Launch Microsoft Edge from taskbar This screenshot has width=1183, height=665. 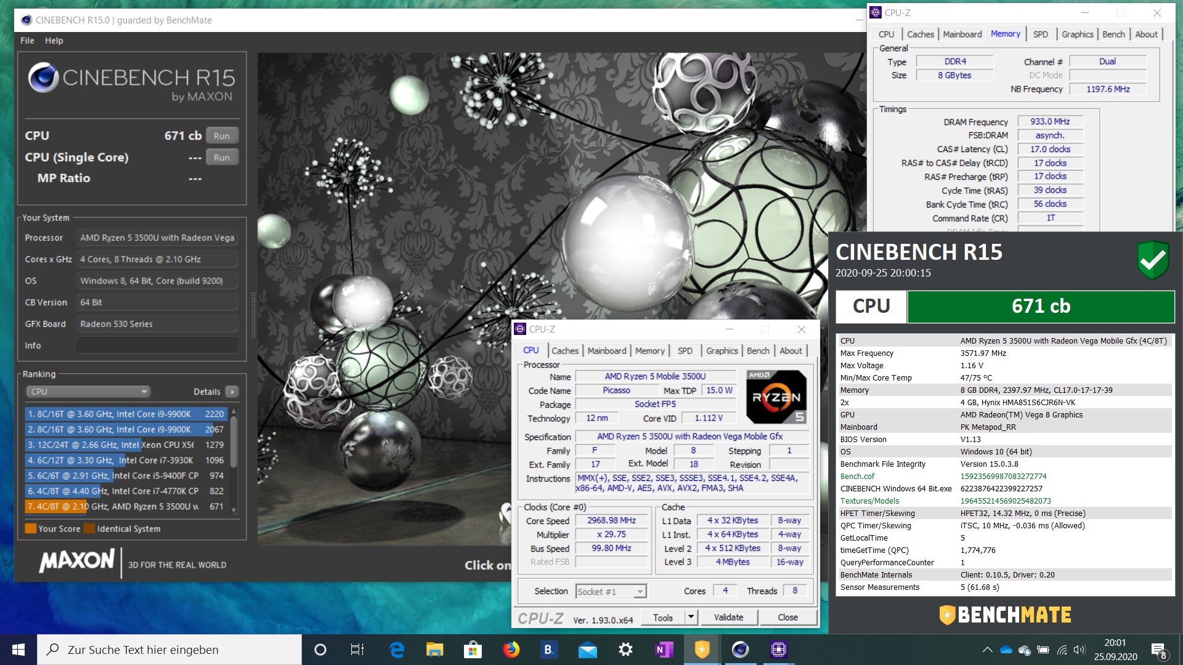pyautogui.click(x=397, y=650)
